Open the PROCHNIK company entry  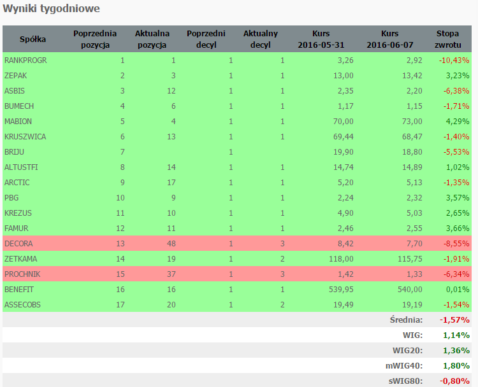22,274
